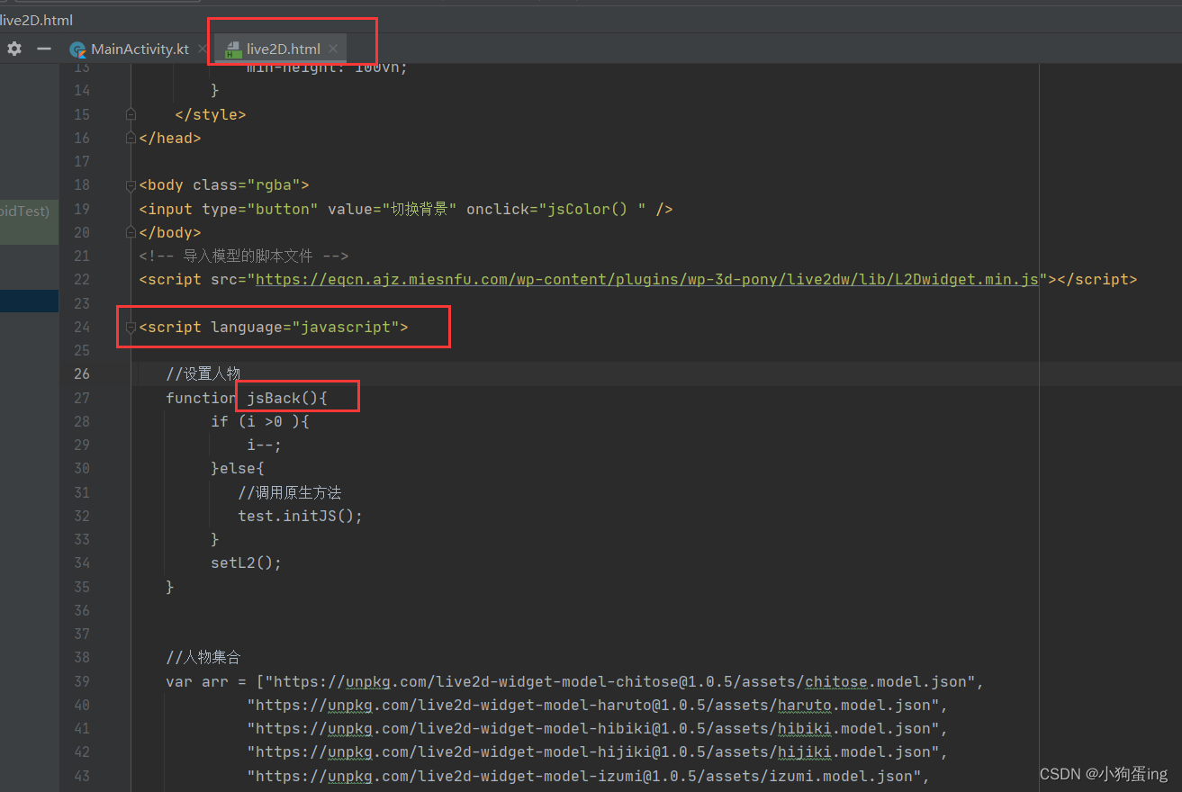This screenshot has height=792, width=1182.
Task: Toggle the fold marker at </body>
Action: coord(131,232)
